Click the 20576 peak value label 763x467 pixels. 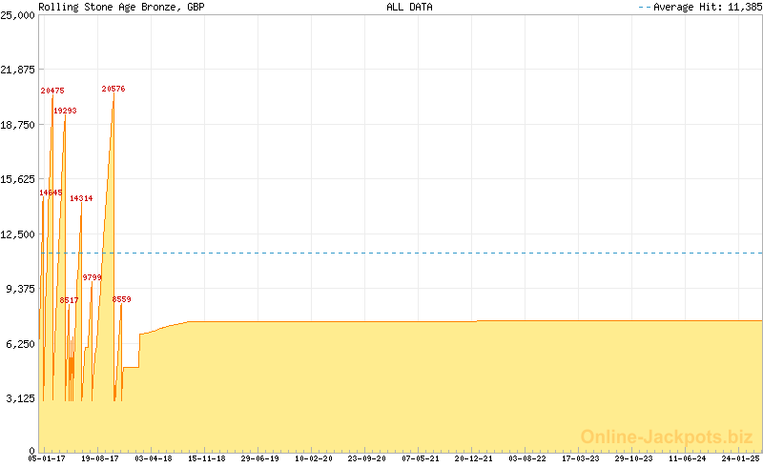[113, 89]
